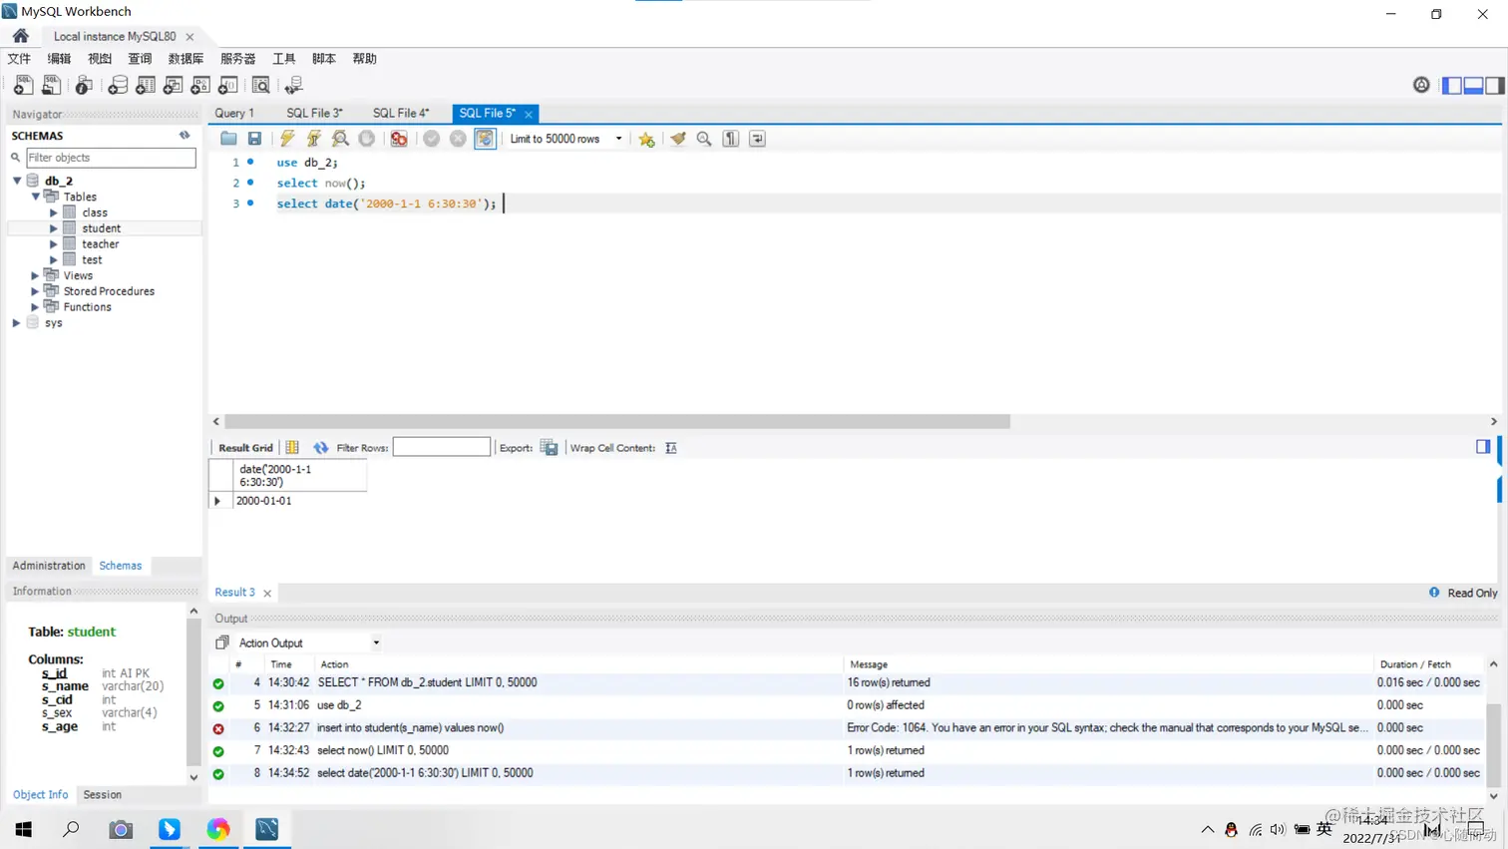Toggle result grid form view icon
The image size is (1508, 849).
(x=292, y=448)
